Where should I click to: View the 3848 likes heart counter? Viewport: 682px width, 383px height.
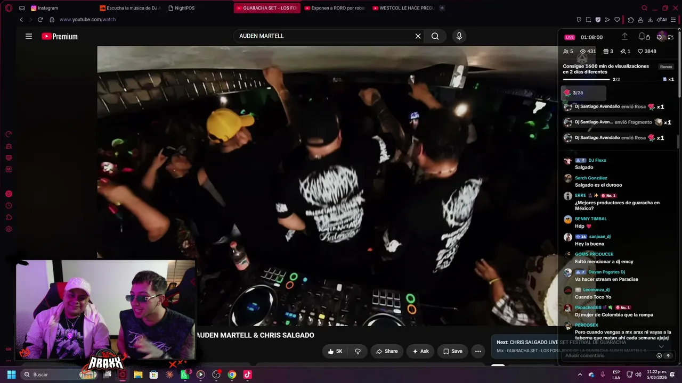tap(646, 52)
